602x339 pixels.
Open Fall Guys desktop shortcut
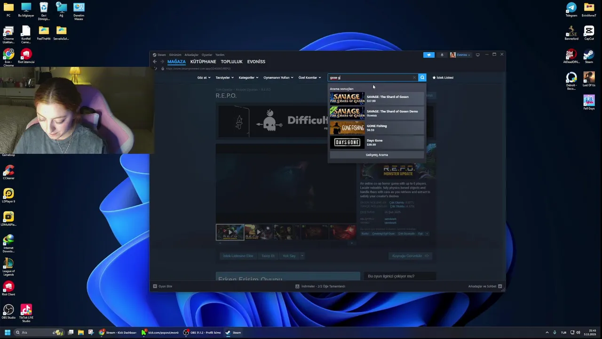[589, 103]
